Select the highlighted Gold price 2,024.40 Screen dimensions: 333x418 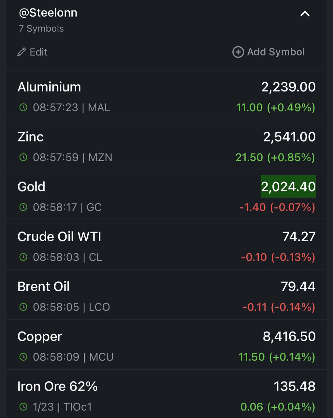click(288, 186)
